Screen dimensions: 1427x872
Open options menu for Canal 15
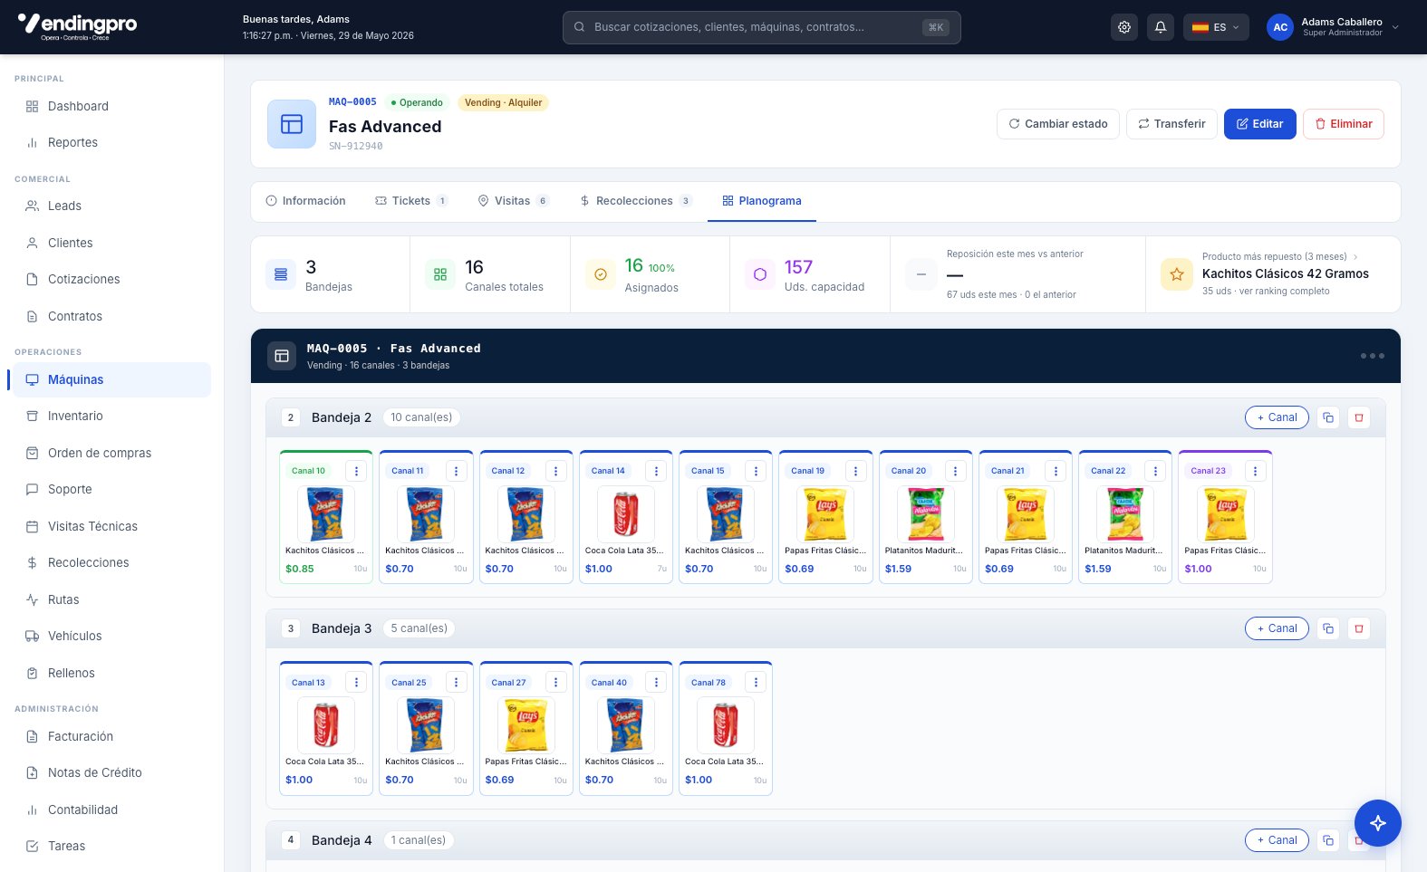tap(757, 471)
